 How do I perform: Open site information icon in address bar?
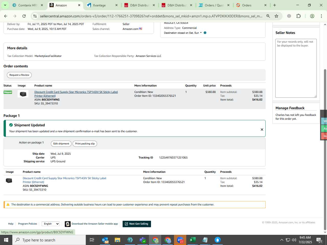coord(35,16)
